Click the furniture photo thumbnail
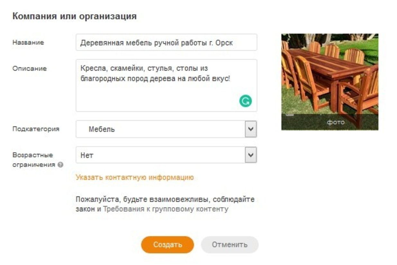This screenshot has height=265, width=397. point(330,82)
